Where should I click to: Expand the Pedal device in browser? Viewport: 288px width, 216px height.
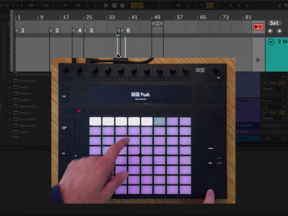point(10,87)
